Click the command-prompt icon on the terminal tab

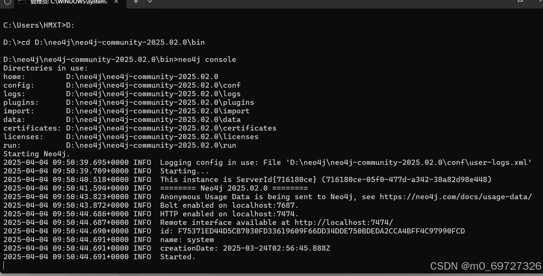click(x=22, y=2)
